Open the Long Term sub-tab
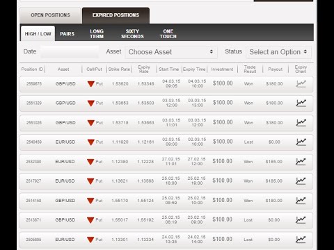Viewport: 334px width, 250px height. click(97, 34)
